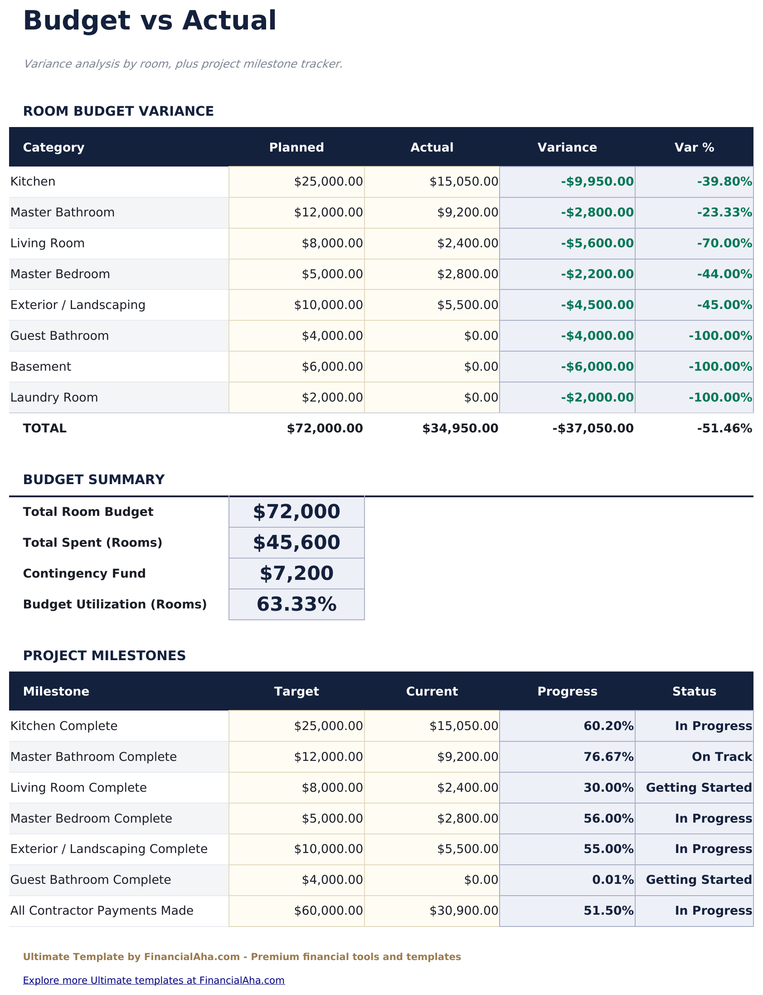Click the Var % column header
Screen dimensions: 763x995
(694, 147)
